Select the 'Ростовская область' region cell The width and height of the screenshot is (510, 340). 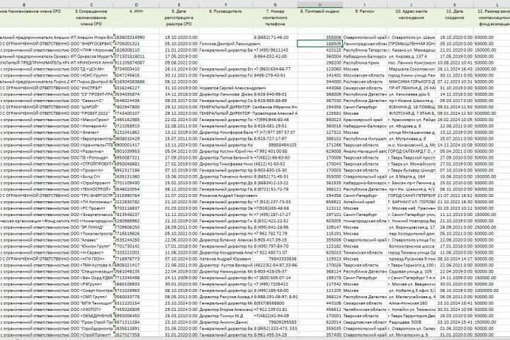365,81
